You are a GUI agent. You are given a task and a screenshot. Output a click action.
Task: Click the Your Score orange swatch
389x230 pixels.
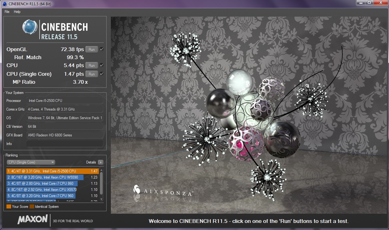pos(9,207)
